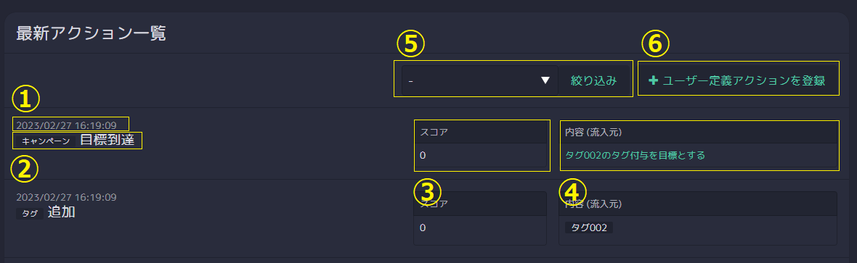Click the ユーザー定義アクションを登録 label
857x263 pixels.
pyautogui.click(x=743, y=80)
